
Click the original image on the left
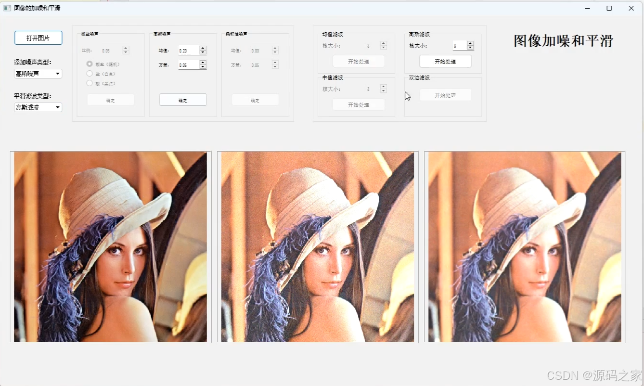tap(110, 247)
